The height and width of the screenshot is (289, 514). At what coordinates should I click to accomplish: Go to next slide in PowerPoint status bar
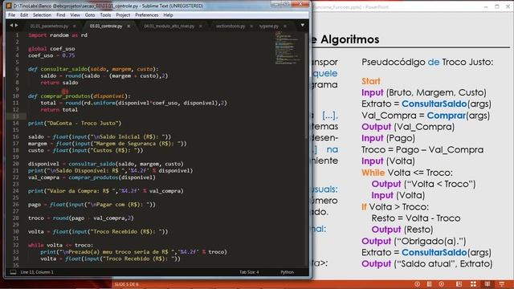[x=441, y=284]
